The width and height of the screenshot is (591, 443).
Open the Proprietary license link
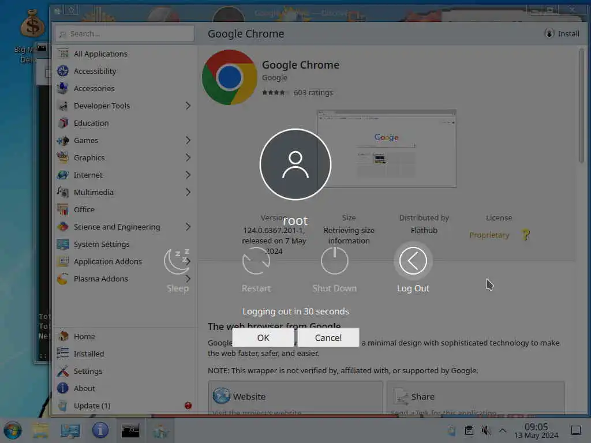489,235
